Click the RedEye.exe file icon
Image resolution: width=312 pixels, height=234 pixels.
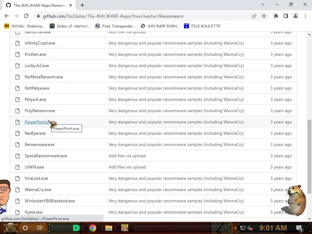tap(17, 133)
